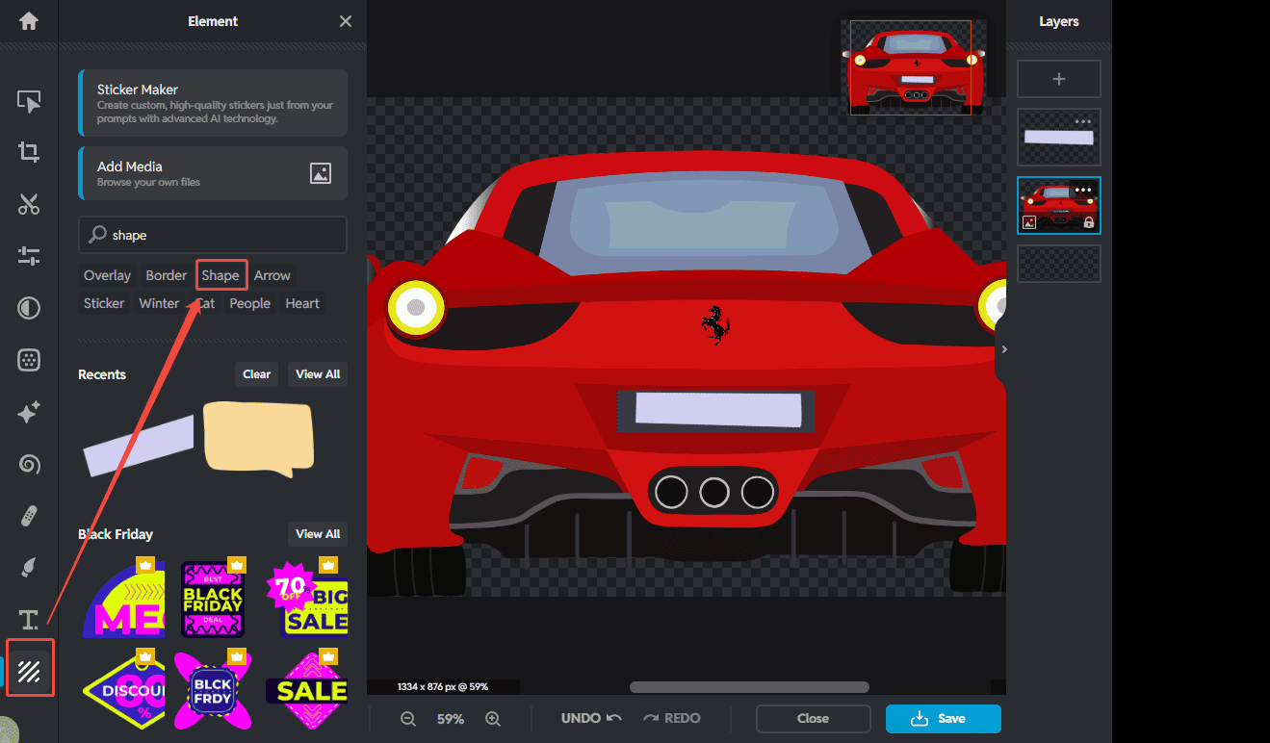This screenshot has width=1270, height=743.
Task: Go to the Home icon
Action: point(29,21)
